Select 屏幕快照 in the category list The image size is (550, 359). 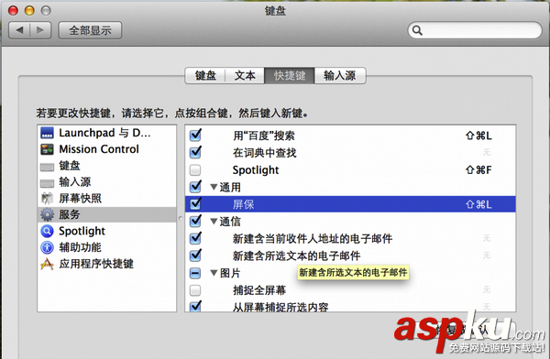106,199
